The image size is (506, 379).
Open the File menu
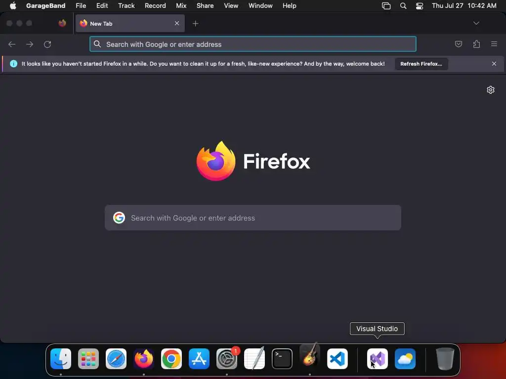click(81, 5)
